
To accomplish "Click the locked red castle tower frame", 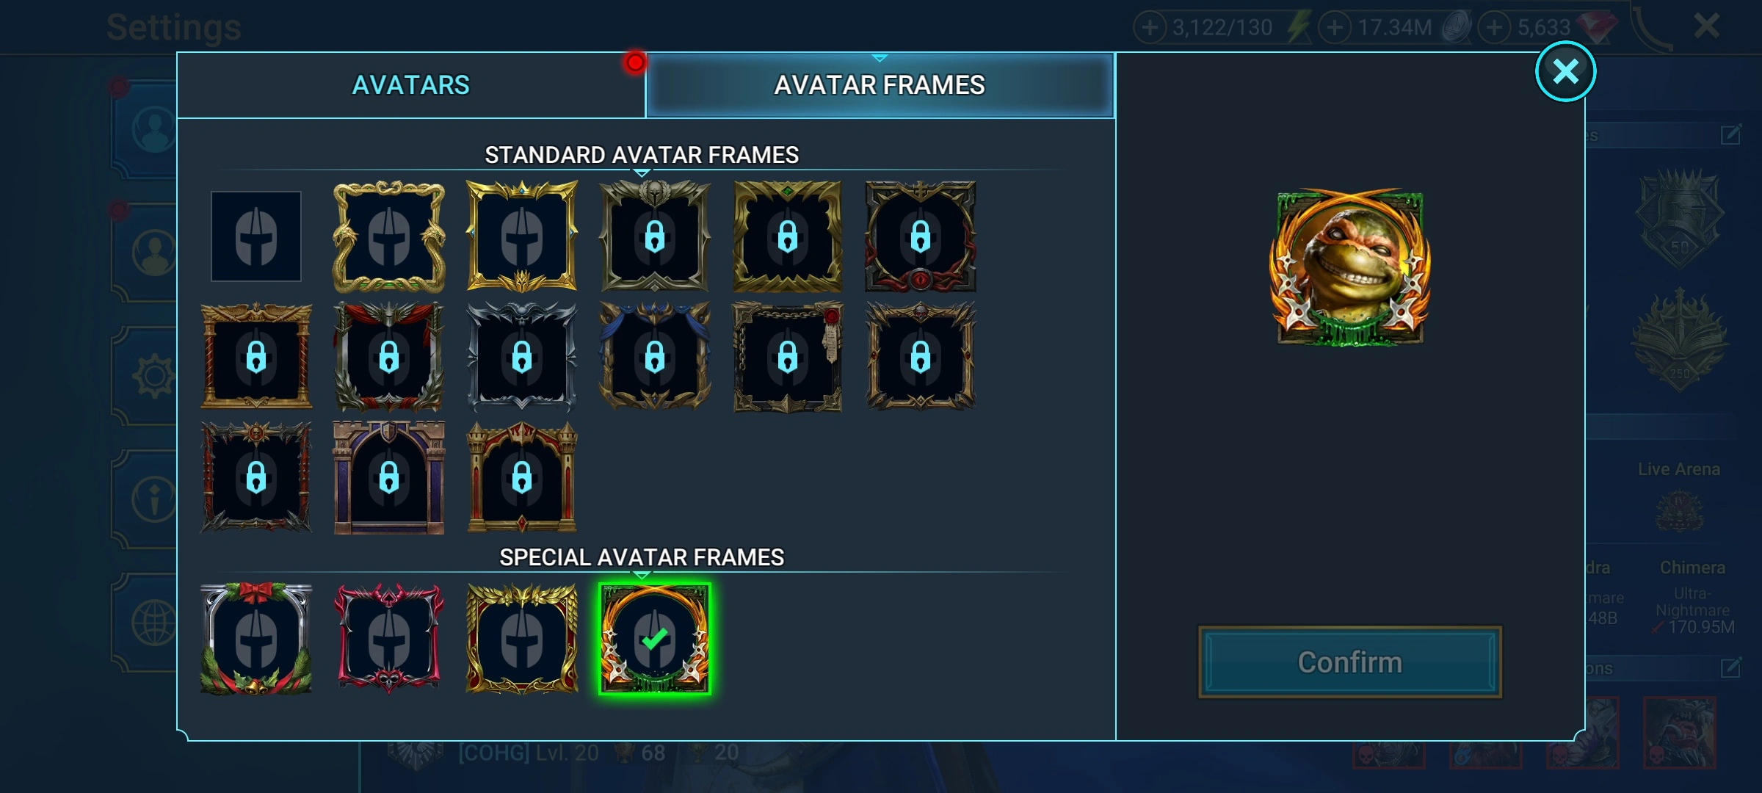I will click(x=522, y=477).
